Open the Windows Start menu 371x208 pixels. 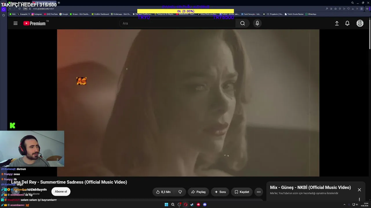(166, 205)
